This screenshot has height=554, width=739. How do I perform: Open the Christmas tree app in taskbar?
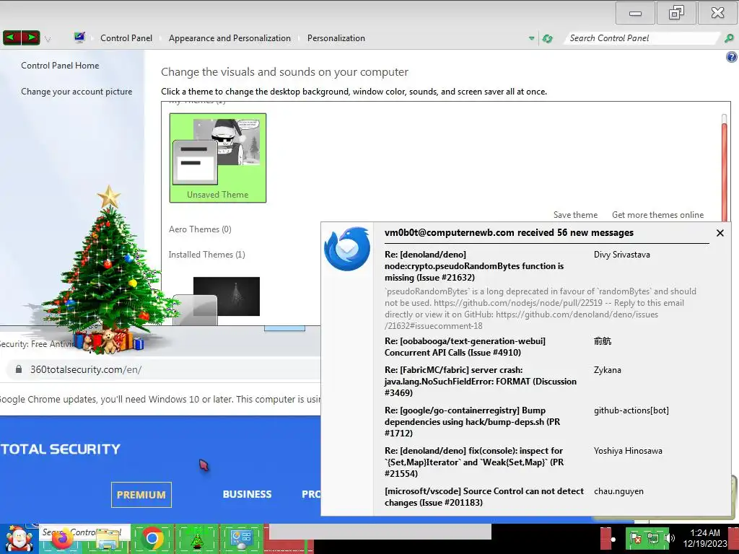197,540
